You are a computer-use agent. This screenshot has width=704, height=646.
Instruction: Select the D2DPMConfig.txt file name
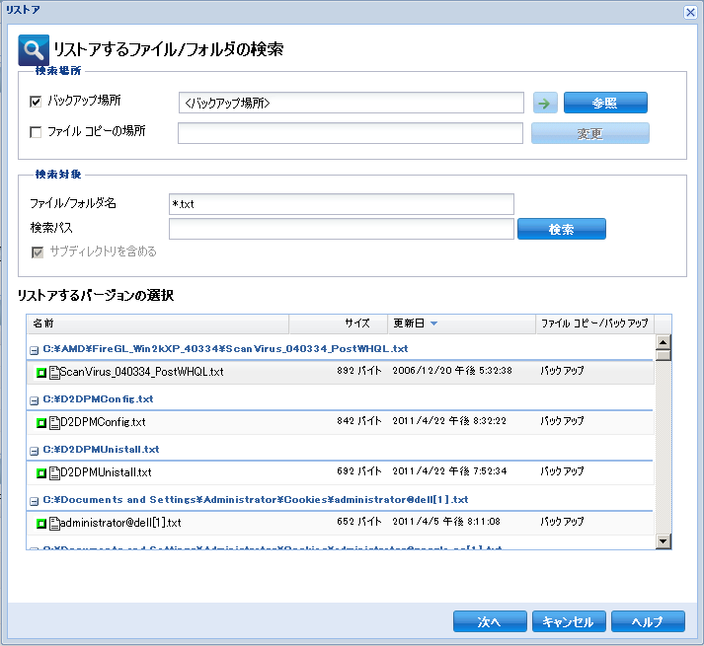103,422
